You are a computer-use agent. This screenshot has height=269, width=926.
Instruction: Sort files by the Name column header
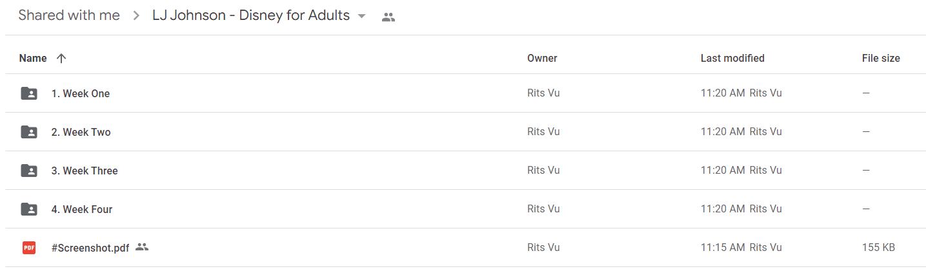pos(33,58)
